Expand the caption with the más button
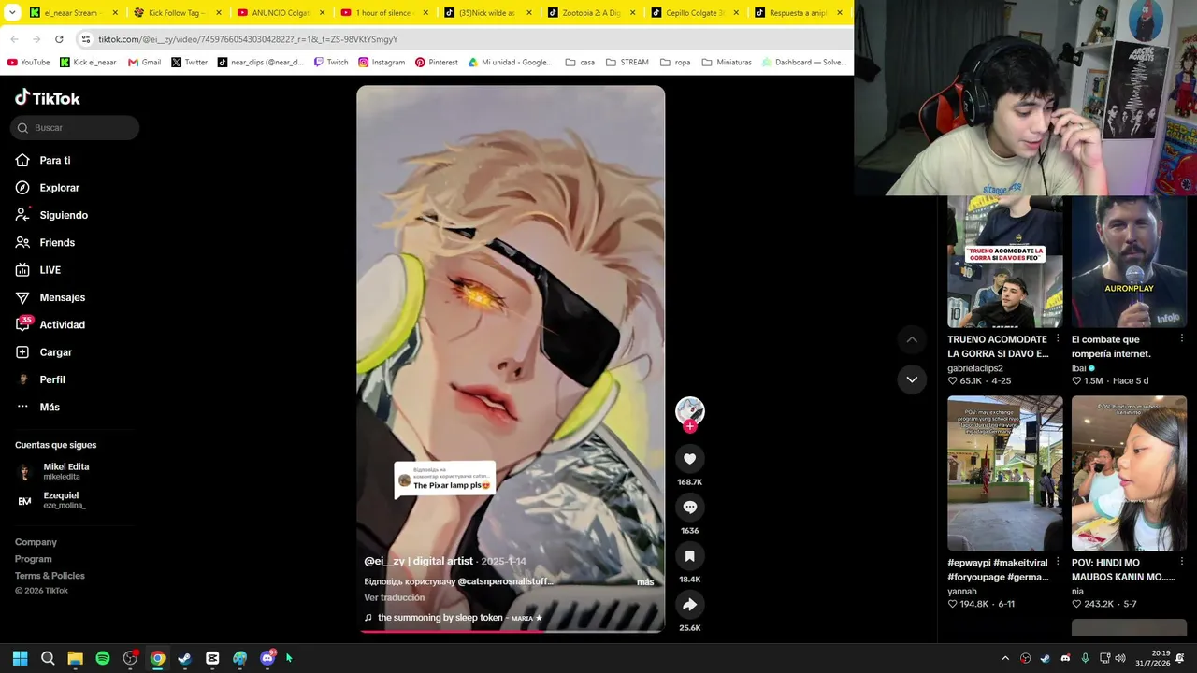The height and width of the screenshot is (673, 1197). point(645,582)
